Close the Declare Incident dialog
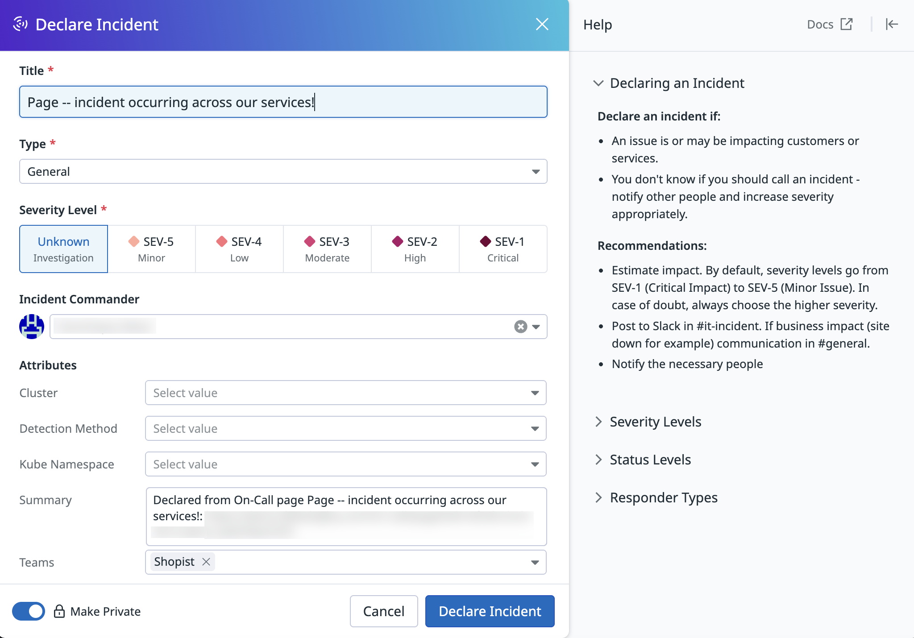The height and width of the screenshot is (638, 914). click(542, 24)
